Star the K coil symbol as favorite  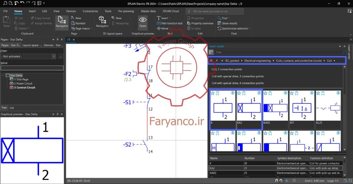coord(212,93)
